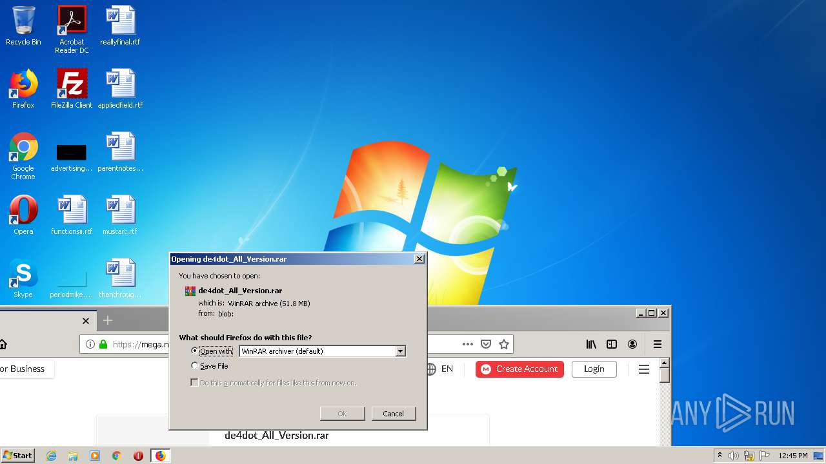
Task: Open Windows Explorer folder from taskbar
Action: tap(73, 456)
